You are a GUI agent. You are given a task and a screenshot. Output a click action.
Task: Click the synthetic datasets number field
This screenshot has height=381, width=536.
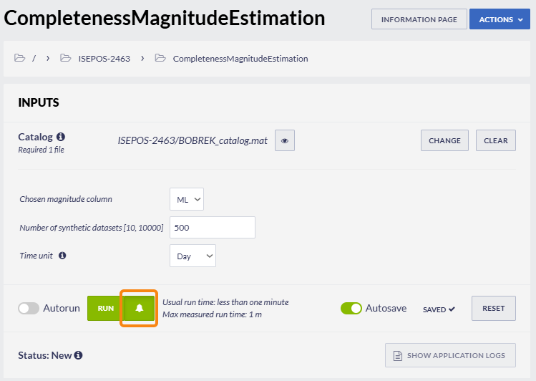(213, 228)
